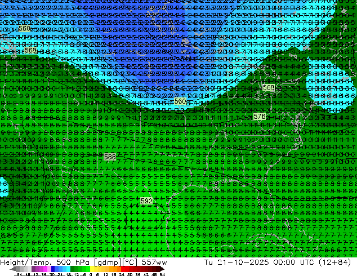This screenshot has width=357, height=276.
Task: Click the 568 label on the map's left side
Action: tap(30, 51)
